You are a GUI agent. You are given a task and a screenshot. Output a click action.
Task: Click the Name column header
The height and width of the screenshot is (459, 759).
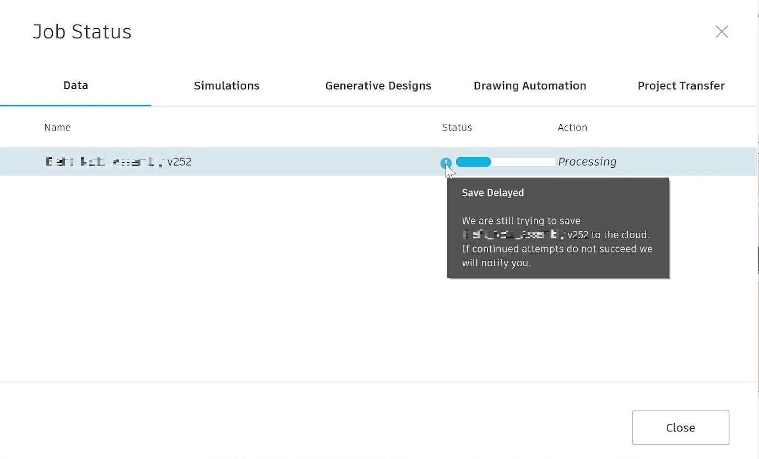click(x=57, y=128)
